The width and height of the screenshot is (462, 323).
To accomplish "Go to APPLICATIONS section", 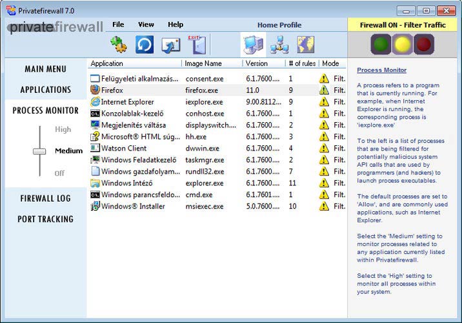I will click(x=46, y=90).
